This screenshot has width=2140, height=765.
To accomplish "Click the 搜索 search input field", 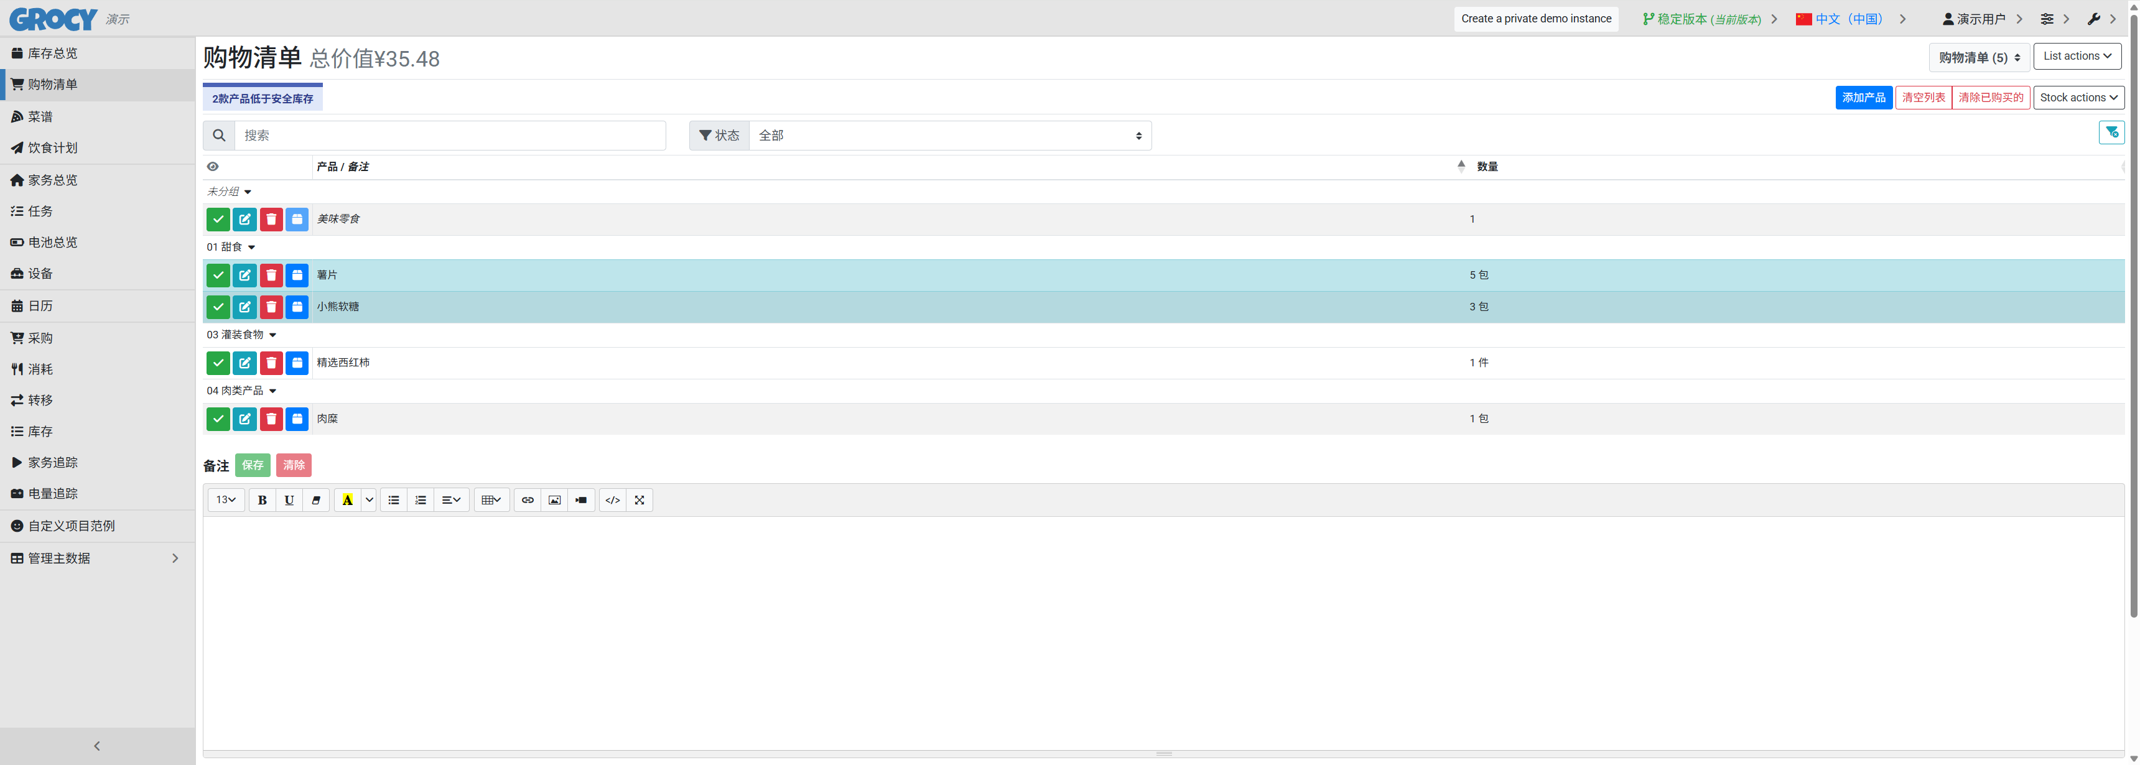I will [449, 136].
